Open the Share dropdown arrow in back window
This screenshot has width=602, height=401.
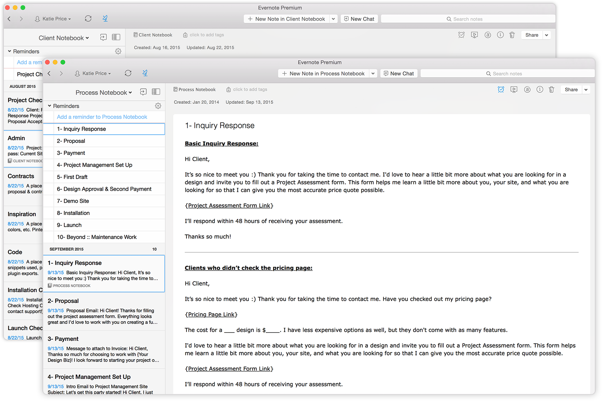(547, 35)
